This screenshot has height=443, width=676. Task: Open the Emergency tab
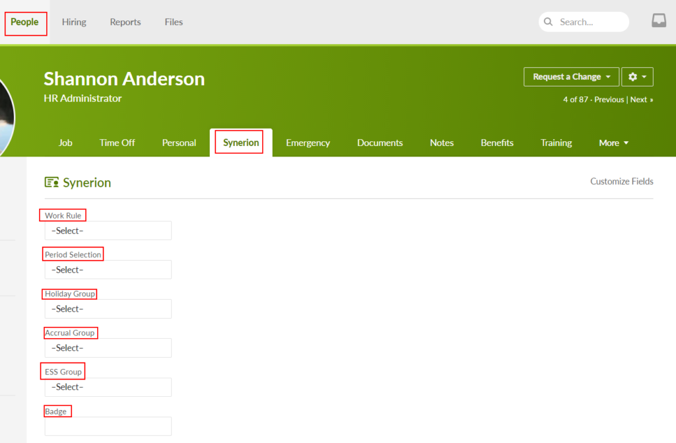point(308,143)
